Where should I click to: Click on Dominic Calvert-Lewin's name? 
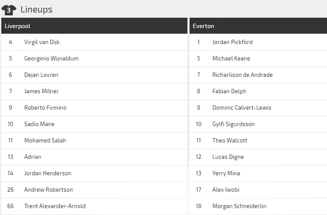point(242,107)
